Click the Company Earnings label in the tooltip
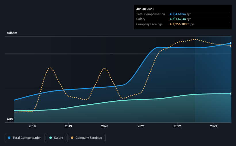 149,24
